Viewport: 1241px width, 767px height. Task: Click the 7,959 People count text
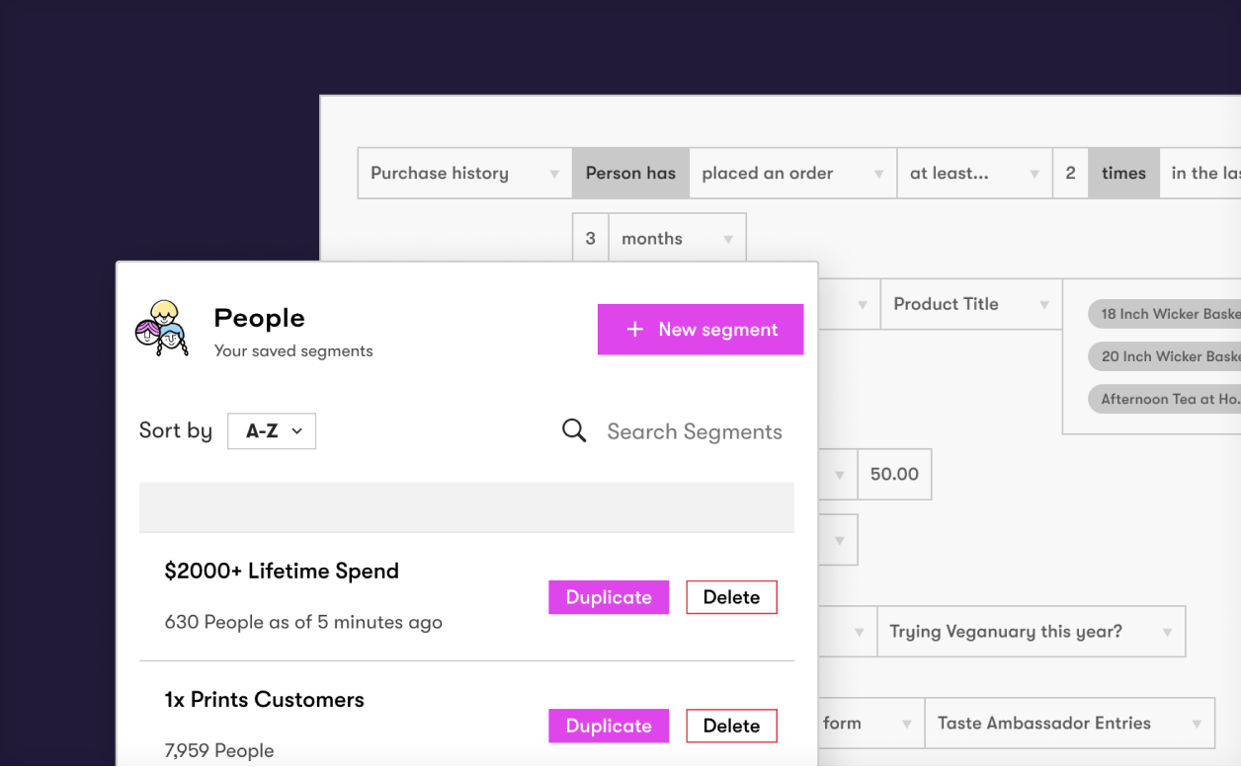coord(219,750)
